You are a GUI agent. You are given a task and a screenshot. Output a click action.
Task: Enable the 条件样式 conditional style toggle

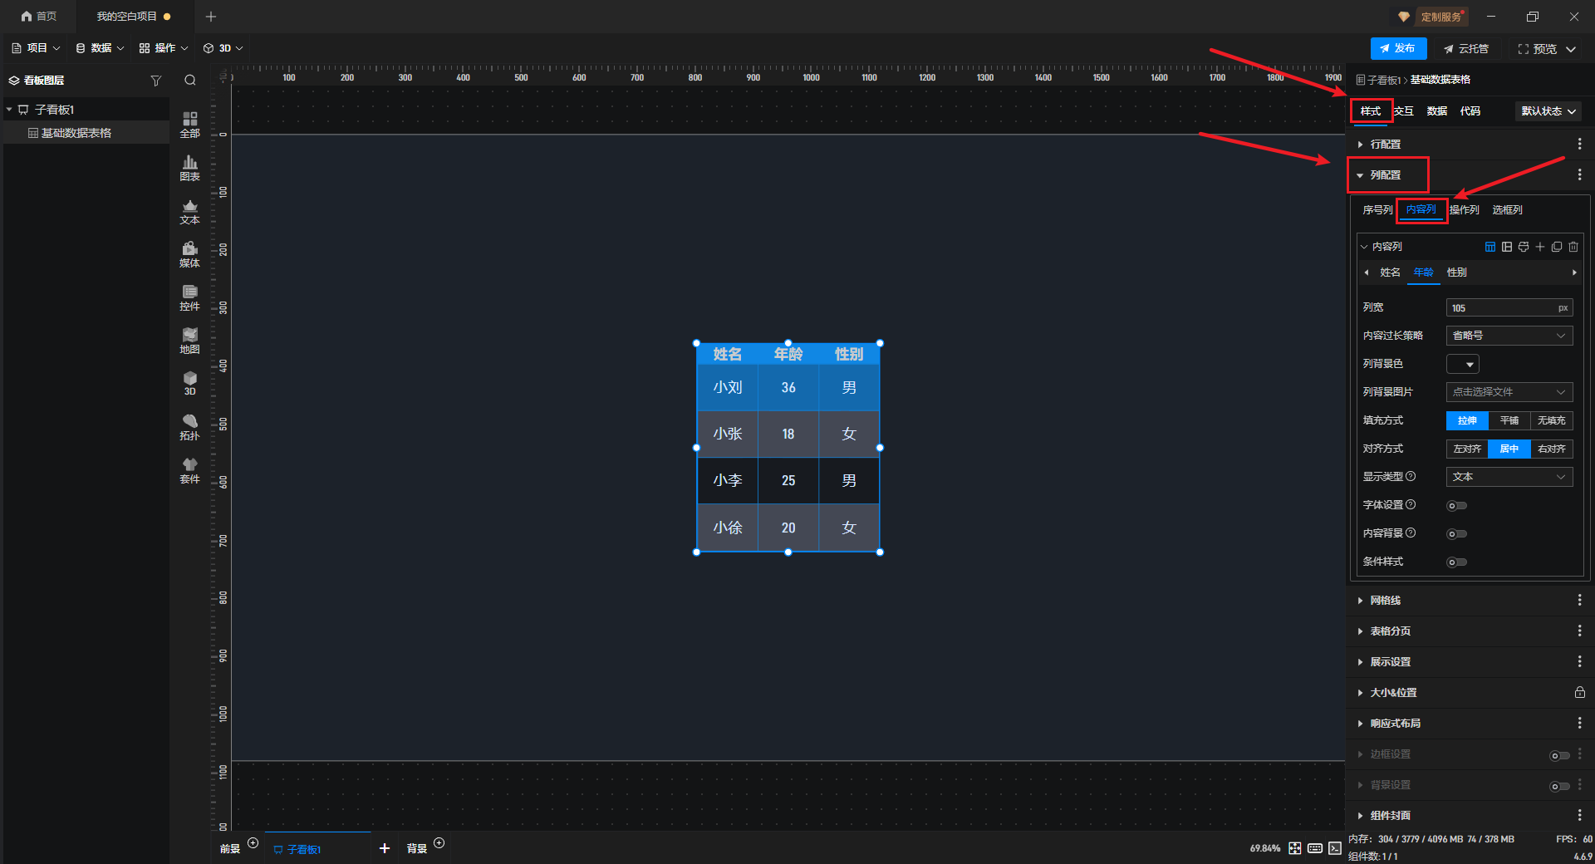[1456, 562]
